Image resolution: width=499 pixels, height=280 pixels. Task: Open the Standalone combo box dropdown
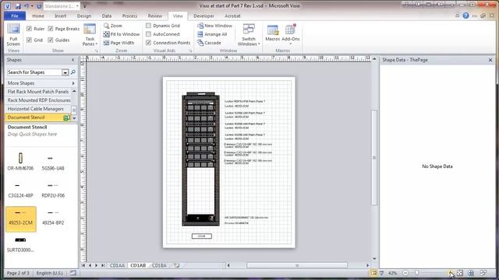point(77,6)
